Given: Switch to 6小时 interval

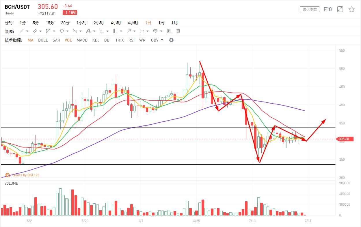Looking at the screenshot, I should coord(133,23).
